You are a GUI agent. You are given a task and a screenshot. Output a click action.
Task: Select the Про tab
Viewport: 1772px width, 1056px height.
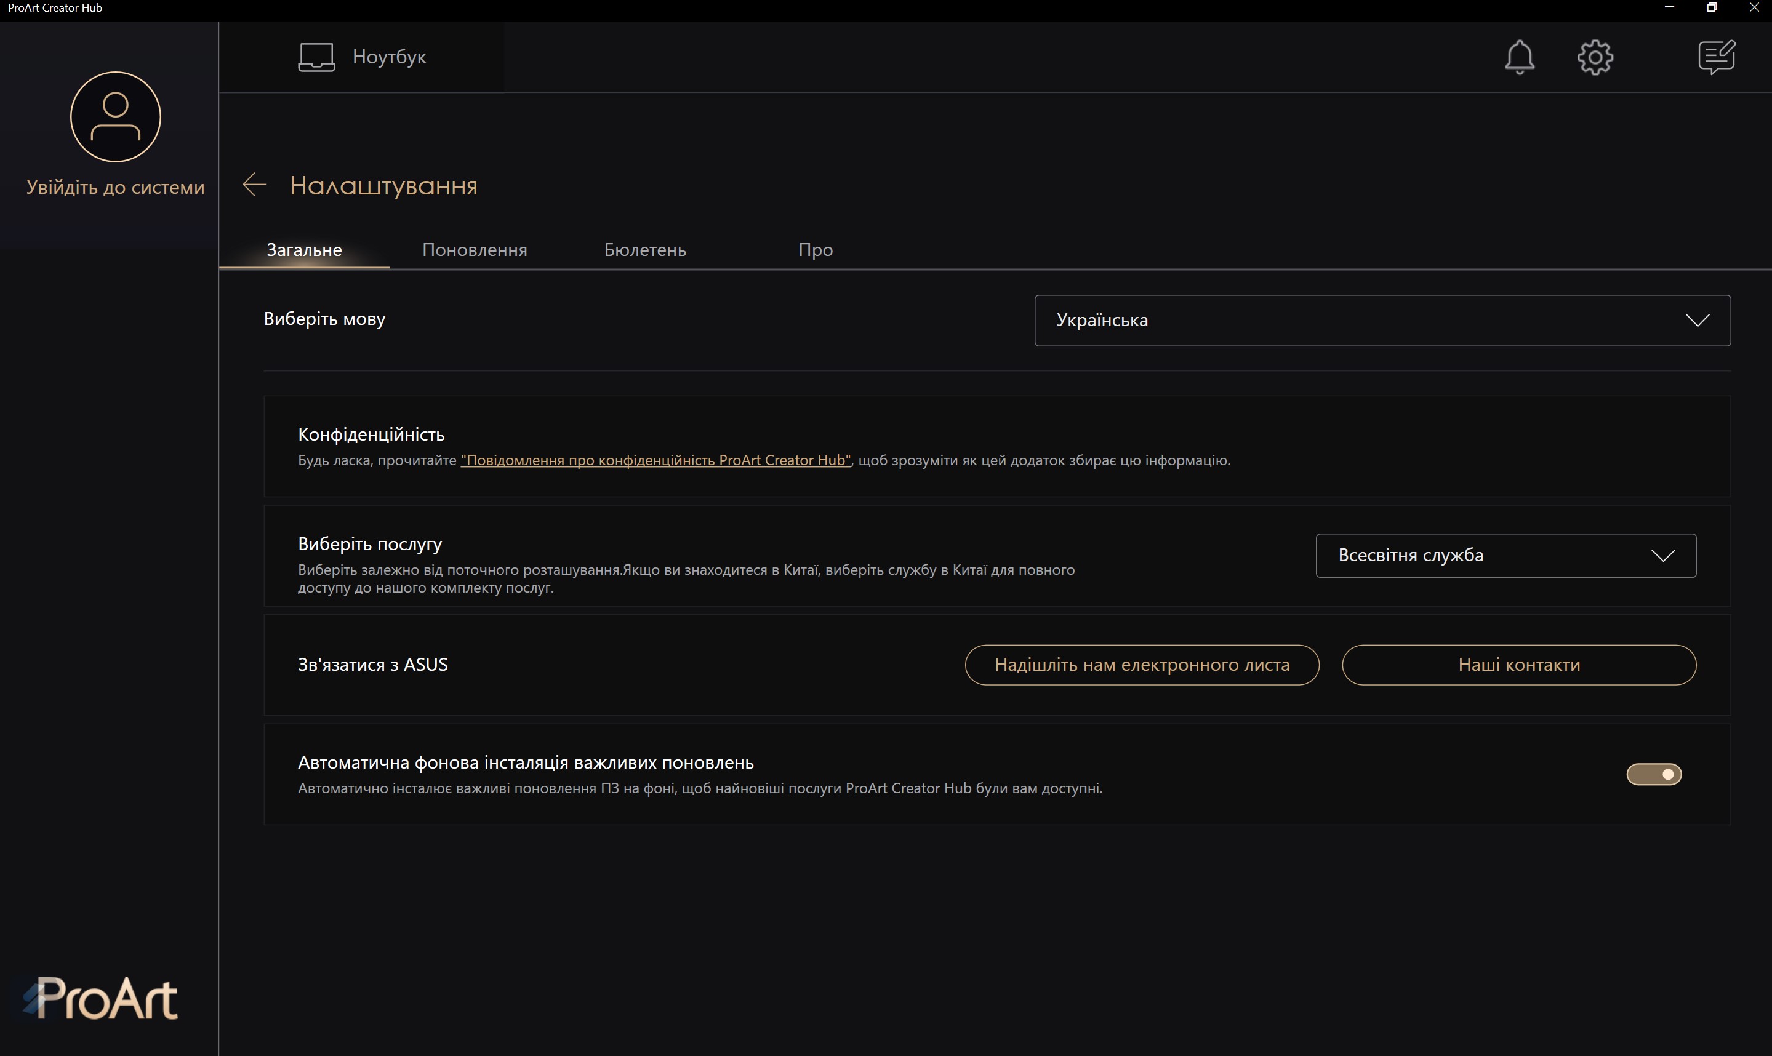click(815, 250)
